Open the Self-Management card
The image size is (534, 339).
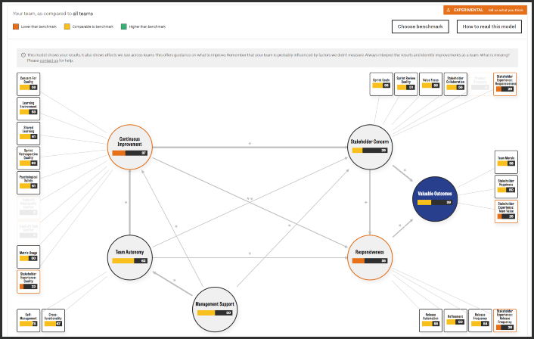28,320
